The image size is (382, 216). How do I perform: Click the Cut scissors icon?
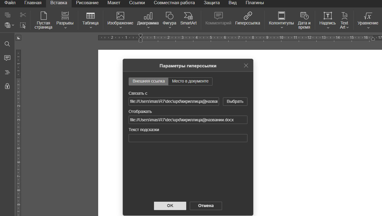tap(23, 15)
